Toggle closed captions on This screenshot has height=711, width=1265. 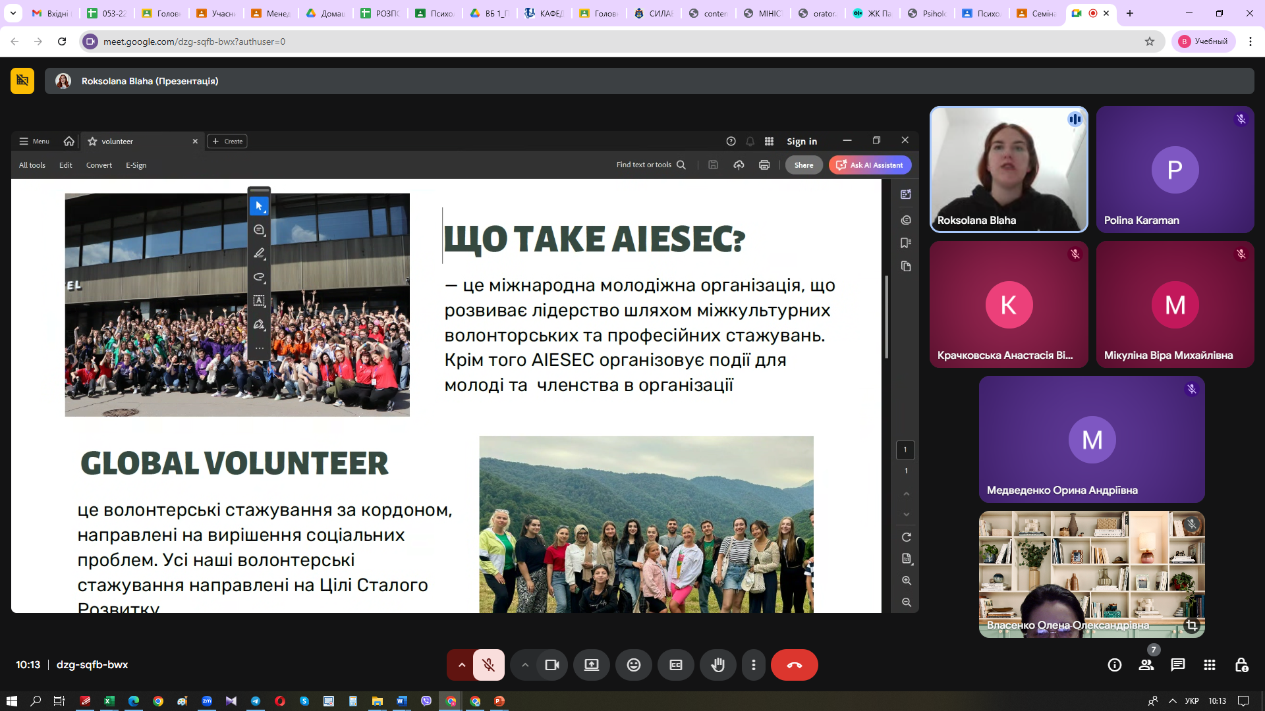(x=675, y=665)
